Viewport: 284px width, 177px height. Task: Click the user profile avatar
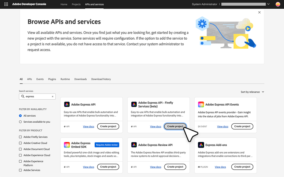278,4
